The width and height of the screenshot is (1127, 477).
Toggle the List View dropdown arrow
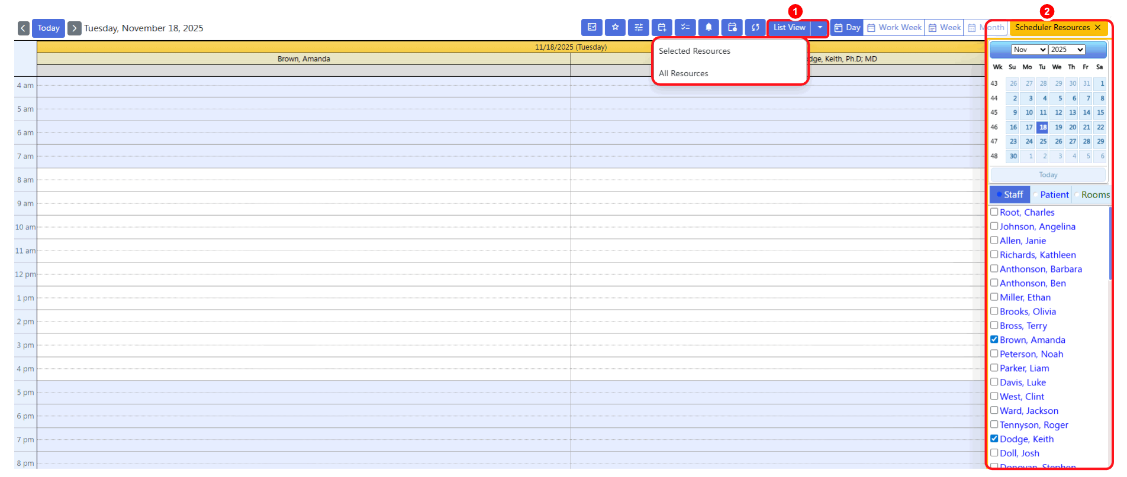820,28
